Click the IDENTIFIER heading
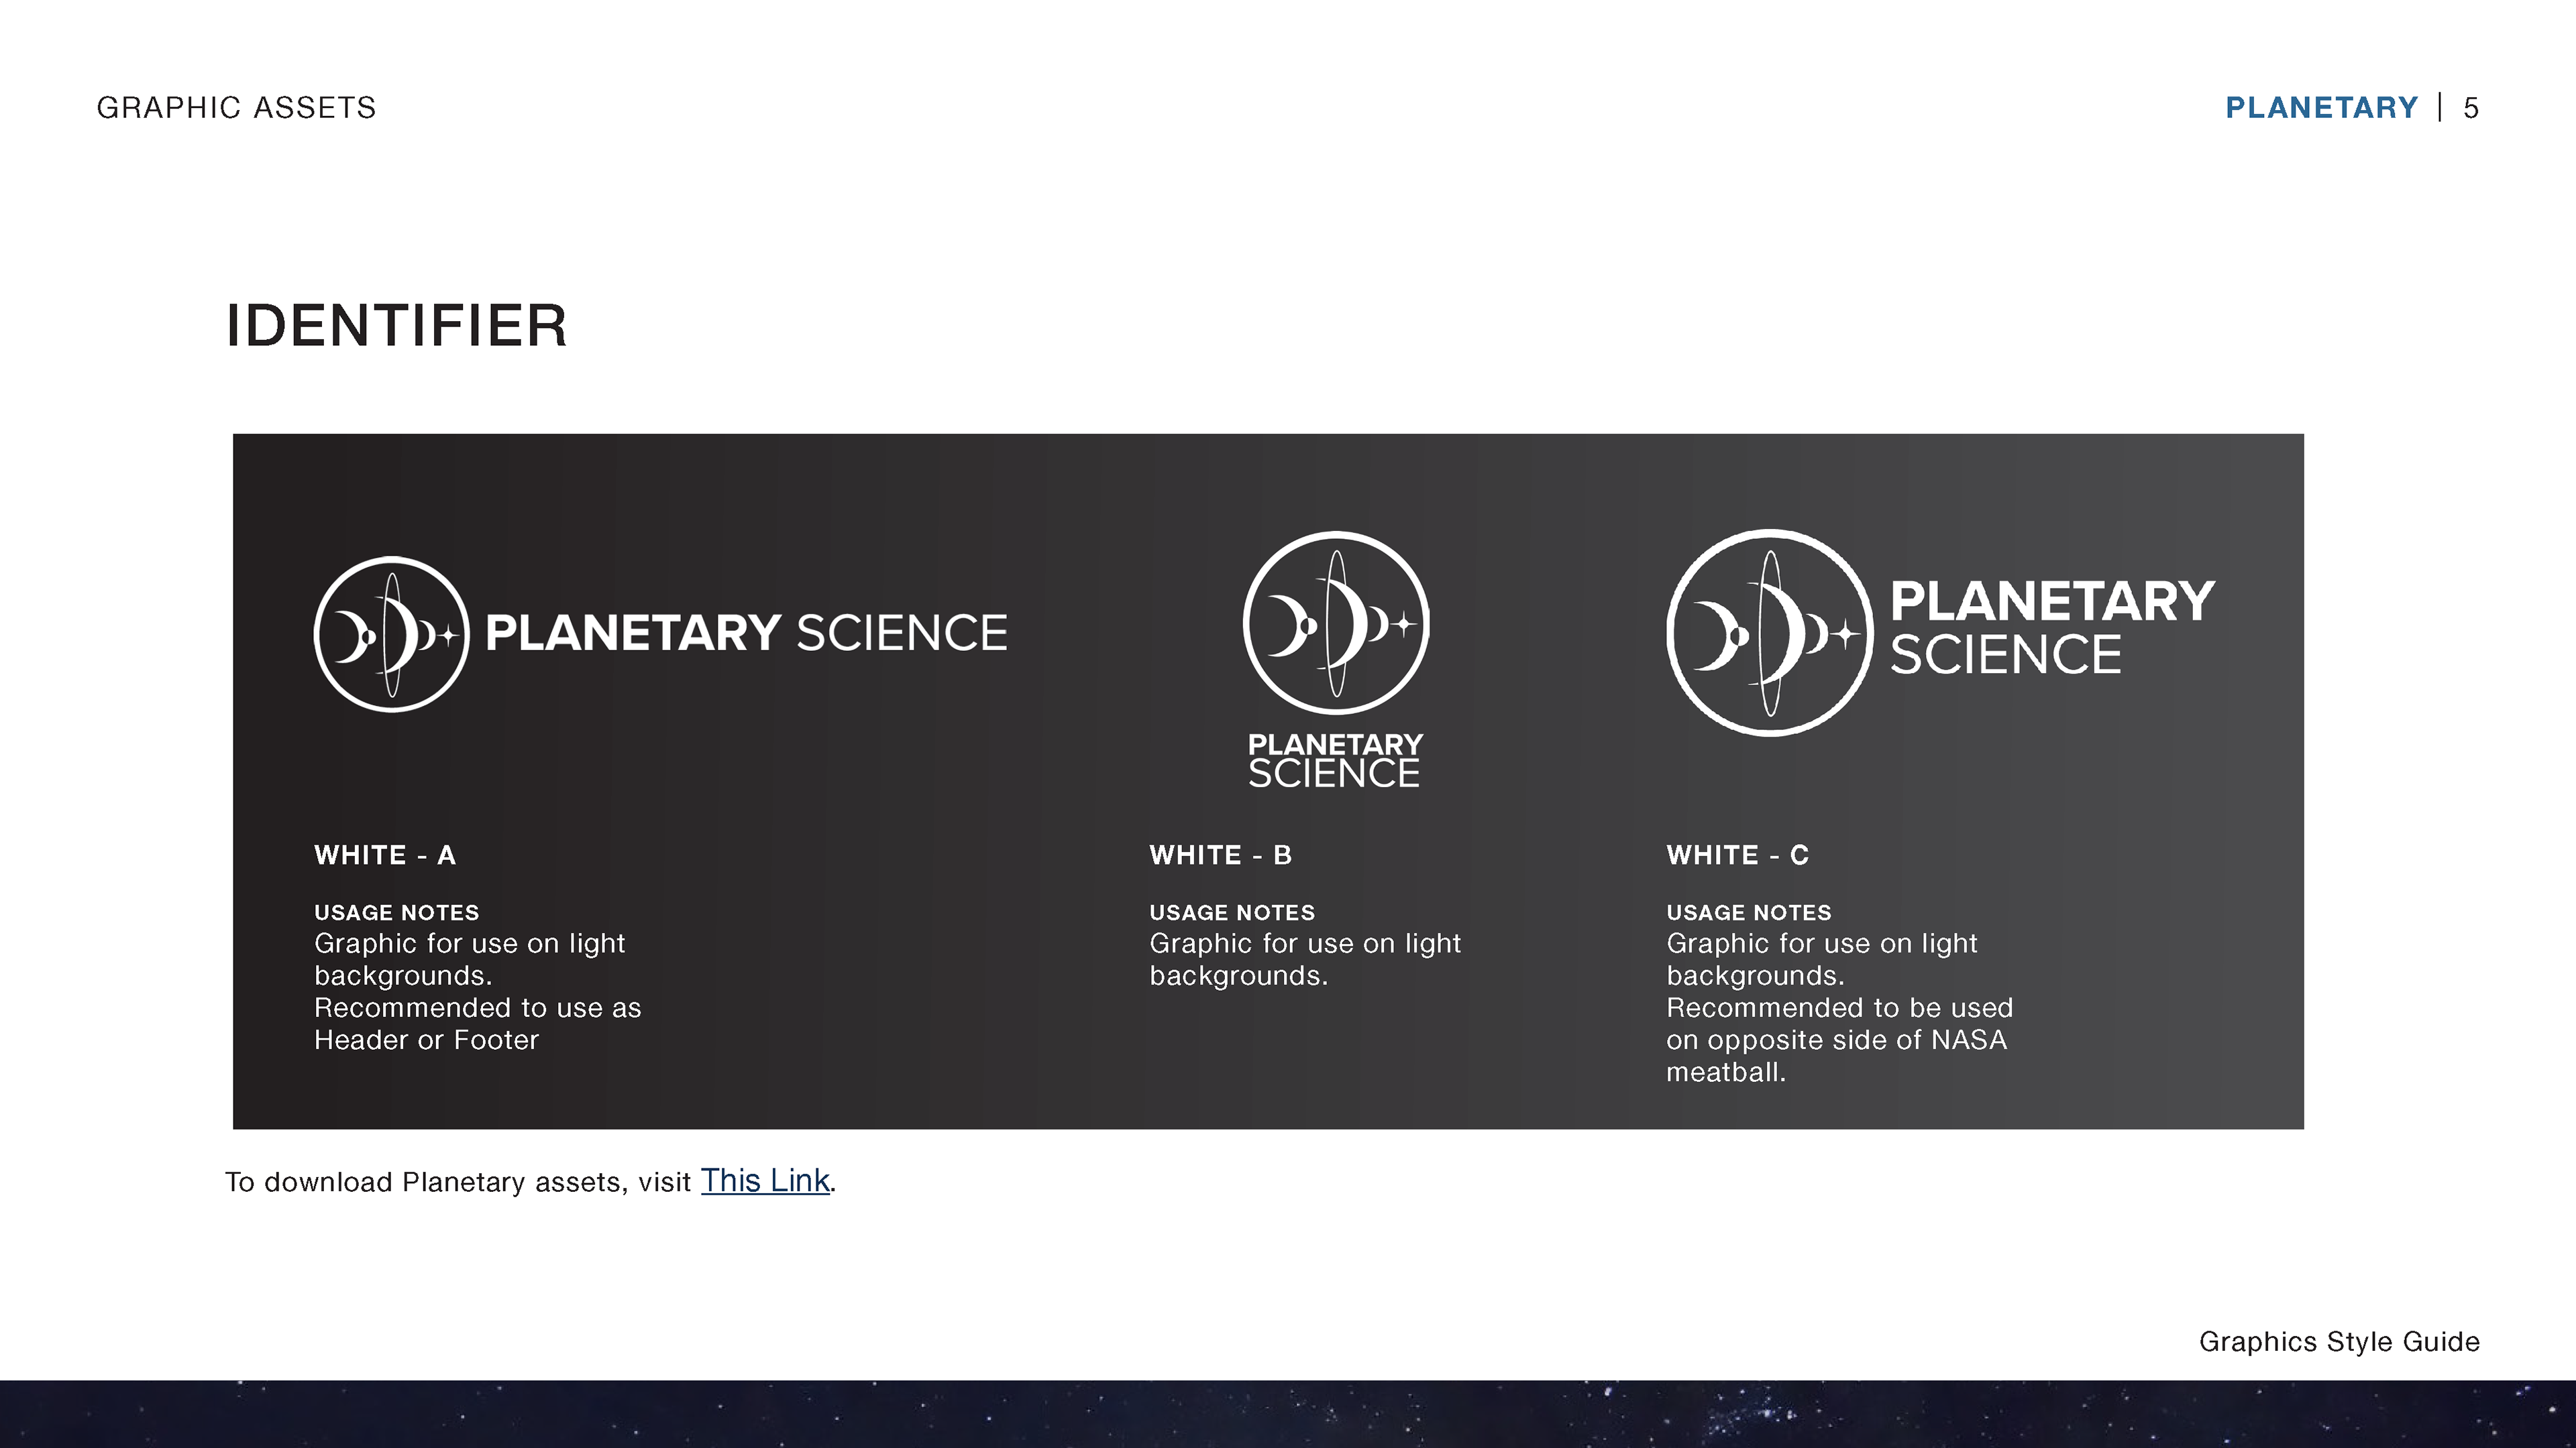This screenshot has width=2576, height=1448. (x=397, y=326)
